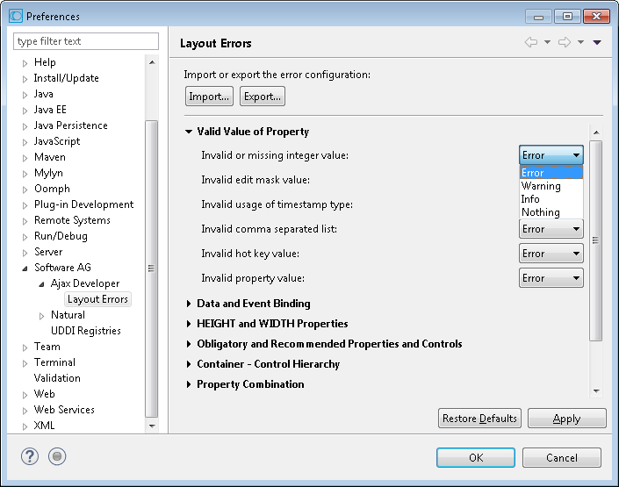This screenshot has width=619, height=487.
Task: Click the Forward navigation arrow icon
Action: coord(565,42)
